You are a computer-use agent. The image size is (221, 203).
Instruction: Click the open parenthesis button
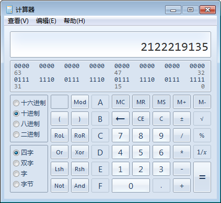point(60,119)
